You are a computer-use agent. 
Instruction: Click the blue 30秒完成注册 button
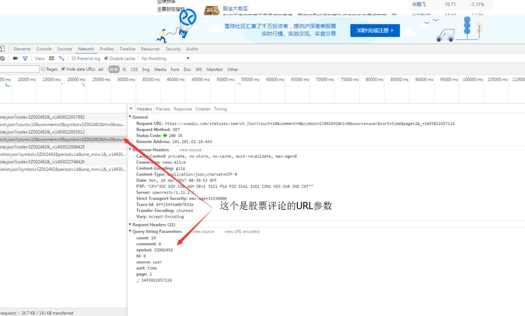click(375, 31)
